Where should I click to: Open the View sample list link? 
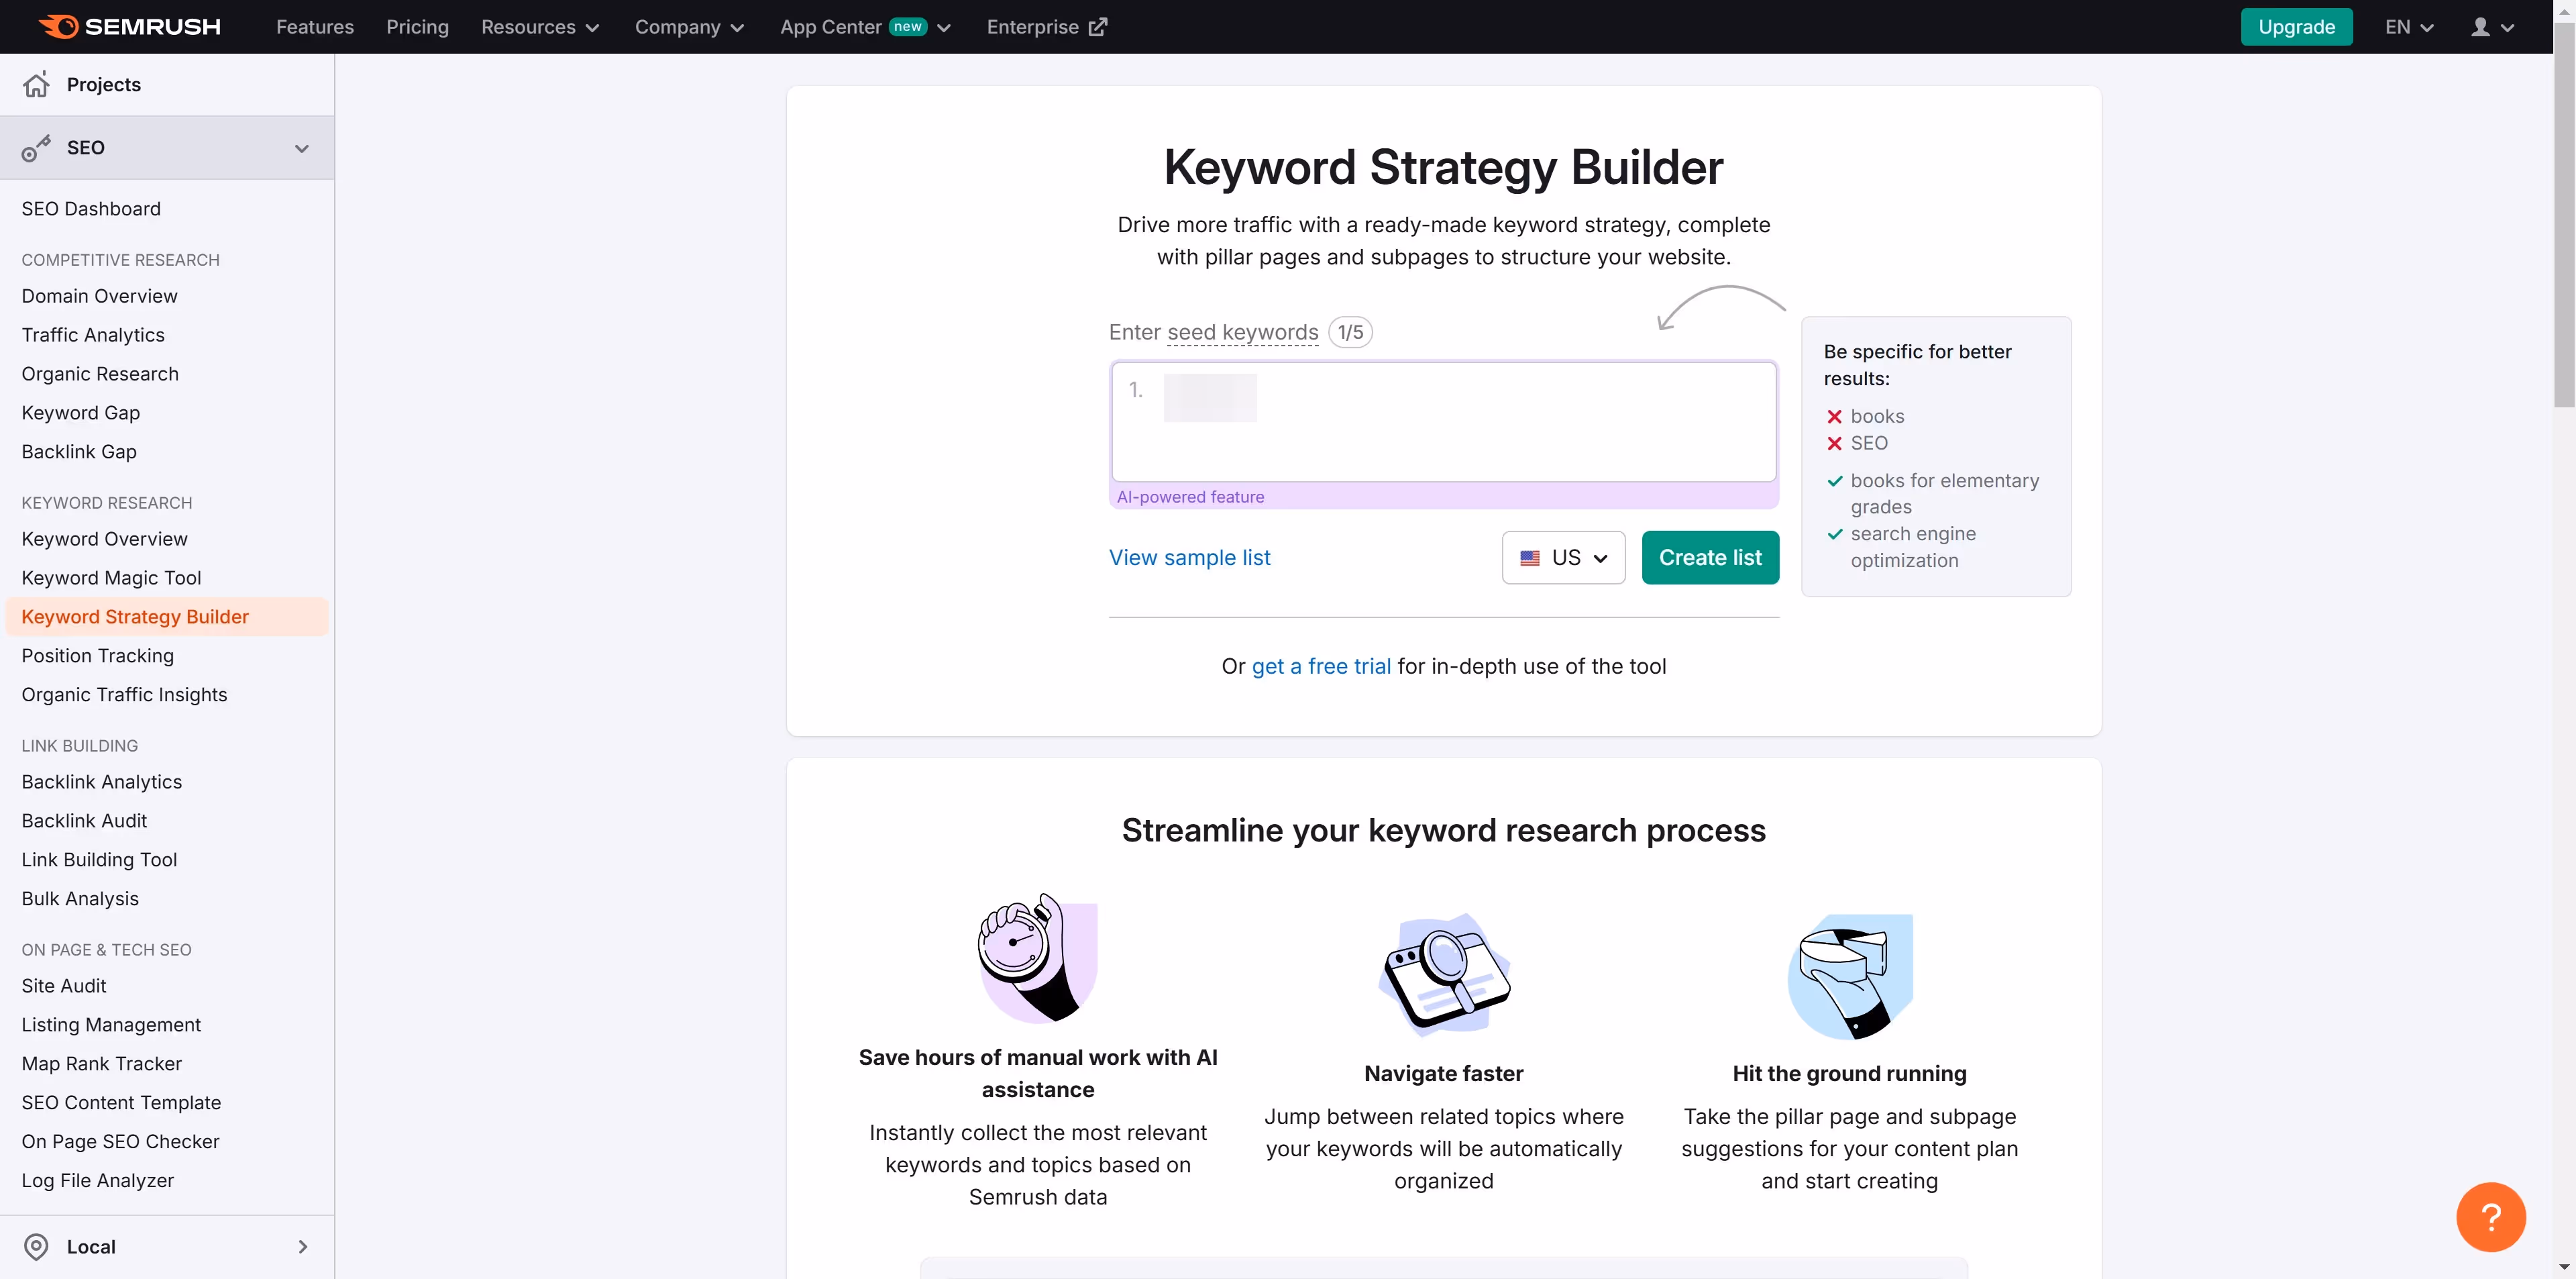click(x=1189, y=557)
